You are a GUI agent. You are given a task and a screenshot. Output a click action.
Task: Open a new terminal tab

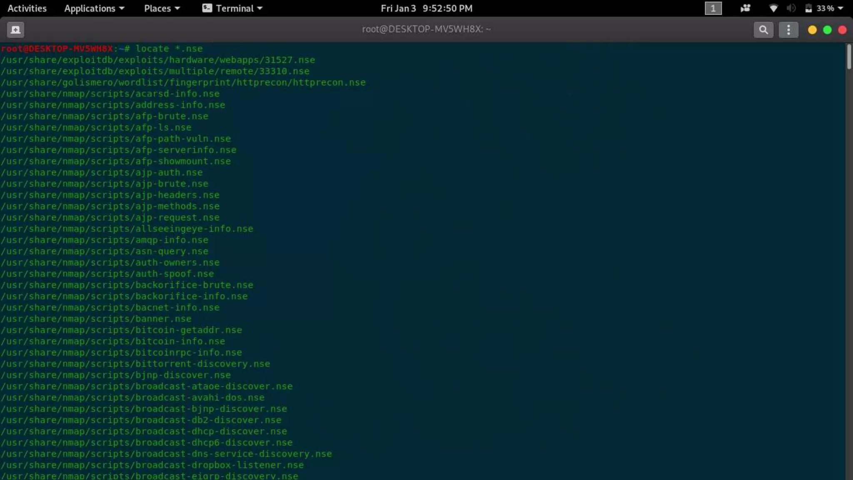point(15,30)
